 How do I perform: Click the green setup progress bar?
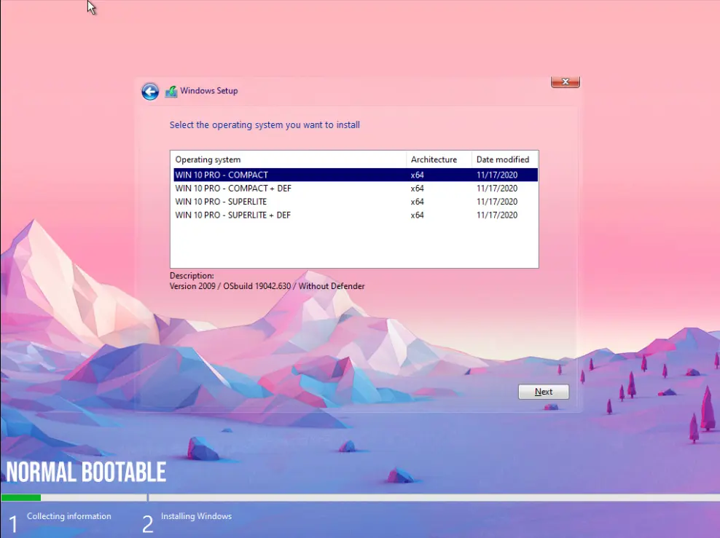(21, 498)
